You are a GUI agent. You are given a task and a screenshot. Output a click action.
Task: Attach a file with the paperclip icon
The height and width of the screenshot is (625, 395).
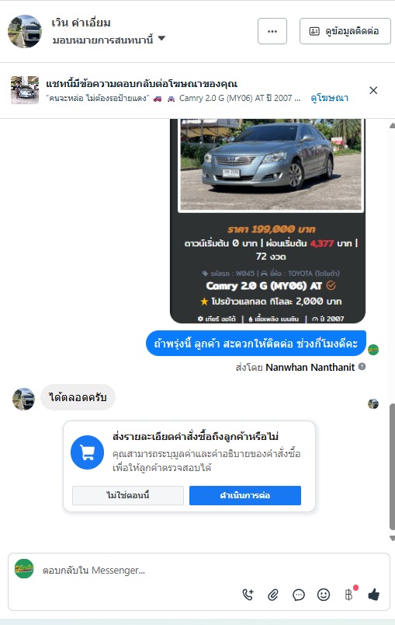273,595
